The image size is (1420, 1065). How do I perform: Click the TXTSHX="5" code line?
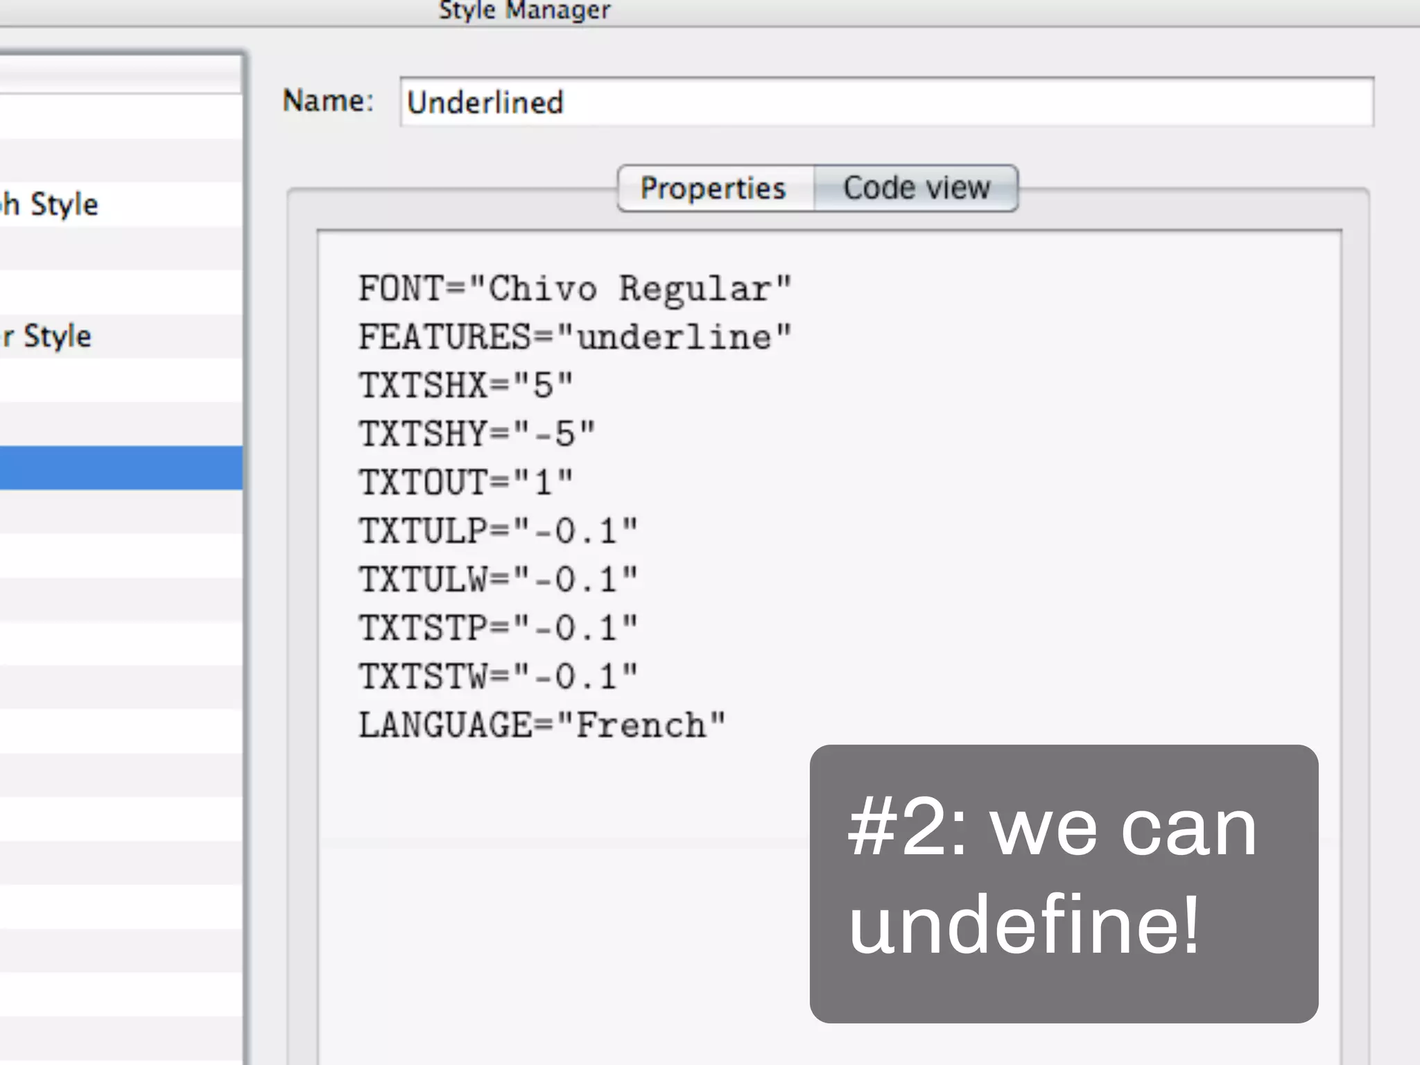pos(466,386)
